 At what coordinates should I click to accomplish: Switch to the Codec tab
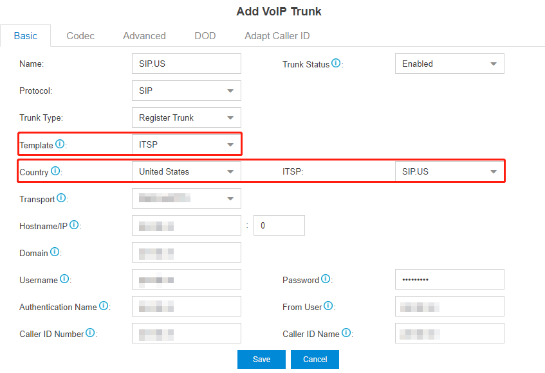tap(80, 36)
